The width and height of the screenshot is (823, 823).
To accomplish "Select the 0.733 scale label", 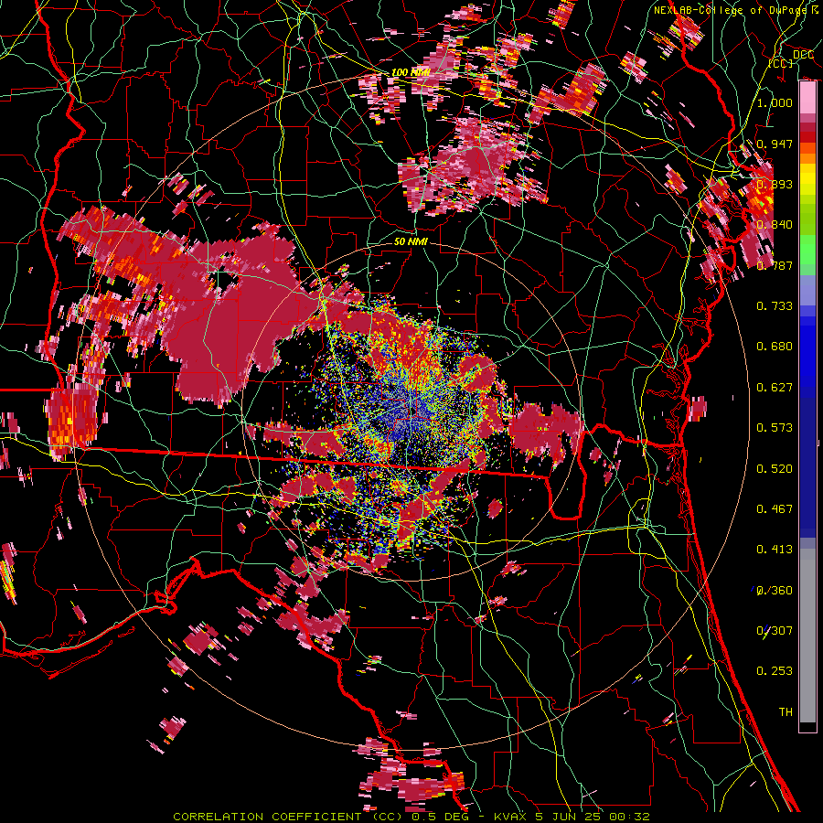I will point(775,306).
